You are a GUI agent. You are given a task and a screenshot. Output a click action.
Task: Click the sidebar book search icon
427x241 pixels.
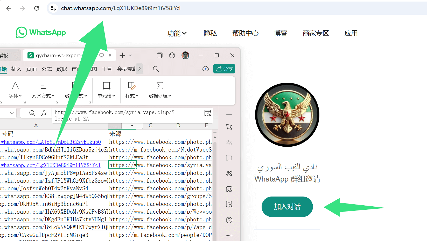pos(229,205)
